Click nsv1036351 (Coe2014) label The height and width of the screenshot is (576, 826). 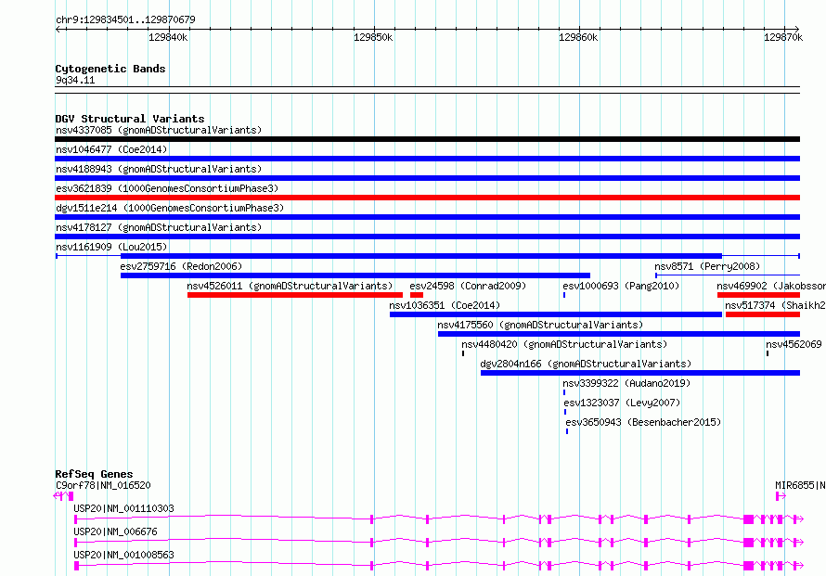point(445,305)
